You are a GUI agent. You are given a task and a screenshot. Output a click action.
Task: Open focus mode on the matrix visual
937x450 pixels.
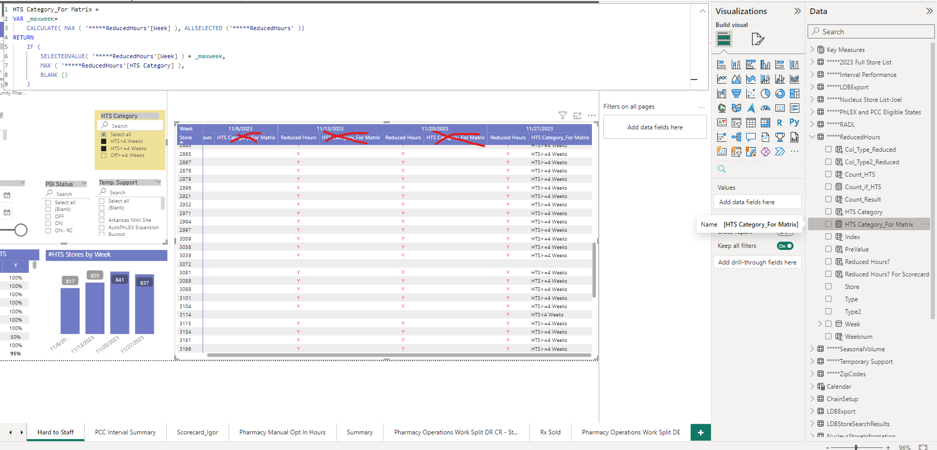(577, 116)
